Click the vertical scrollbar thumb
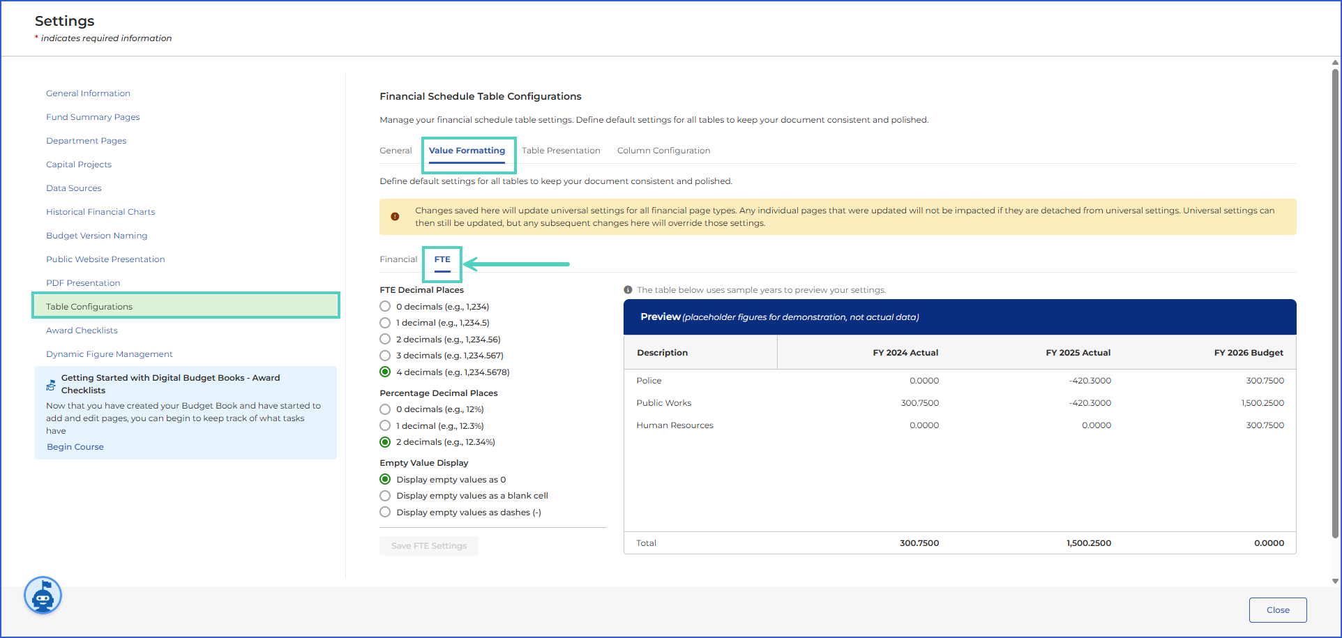Screen dimensions: 1342x638 (1335, 303)
